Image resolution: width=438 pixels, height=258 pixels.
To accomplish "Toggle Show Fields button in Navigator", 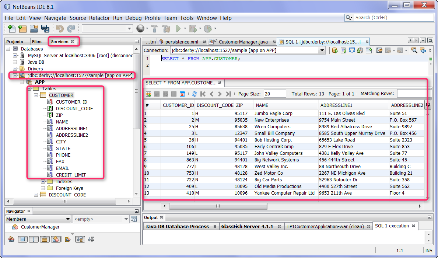I will point(22,239).
